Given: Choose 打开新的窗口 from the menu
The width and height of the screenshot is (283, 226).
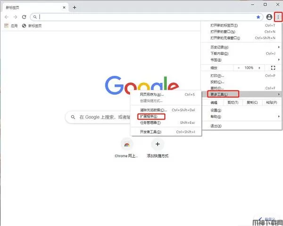Looking at the screenshot, I should (x=241, y=32).
